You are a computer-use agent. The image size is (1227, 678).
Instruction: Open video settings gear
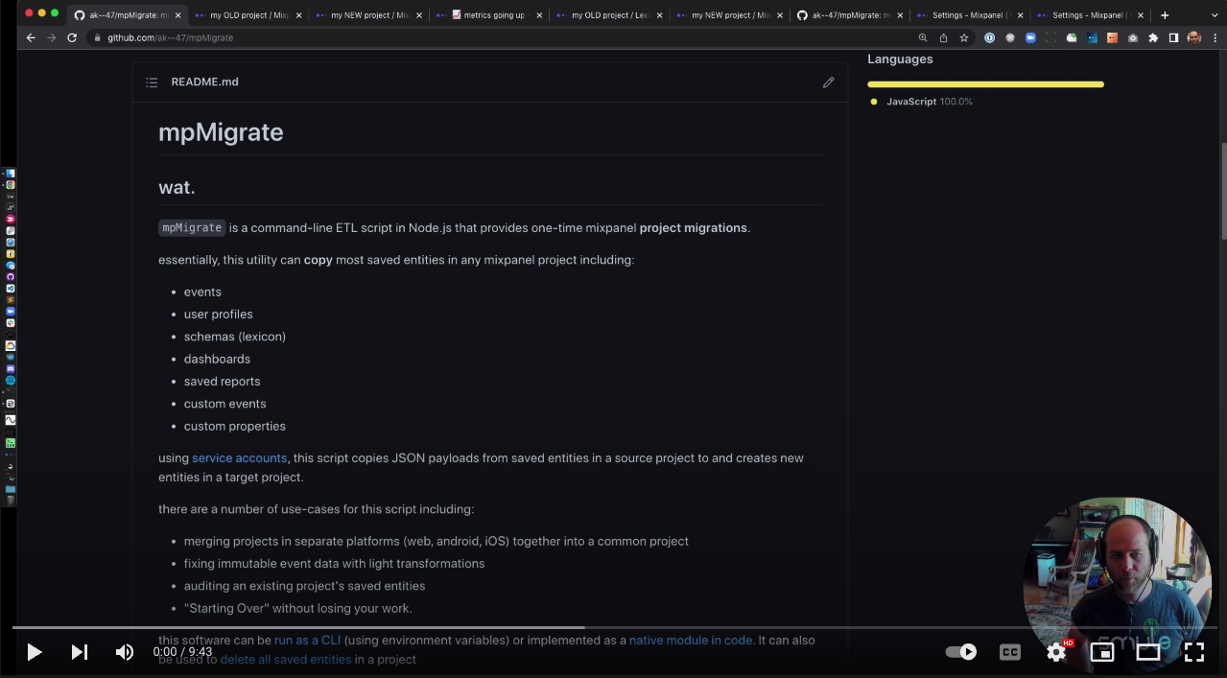click(x=1056, y=652)
